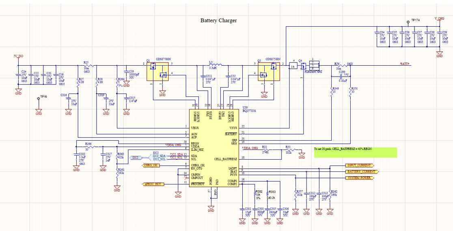Select the I2C2_SDA net label

pos(177,154)
